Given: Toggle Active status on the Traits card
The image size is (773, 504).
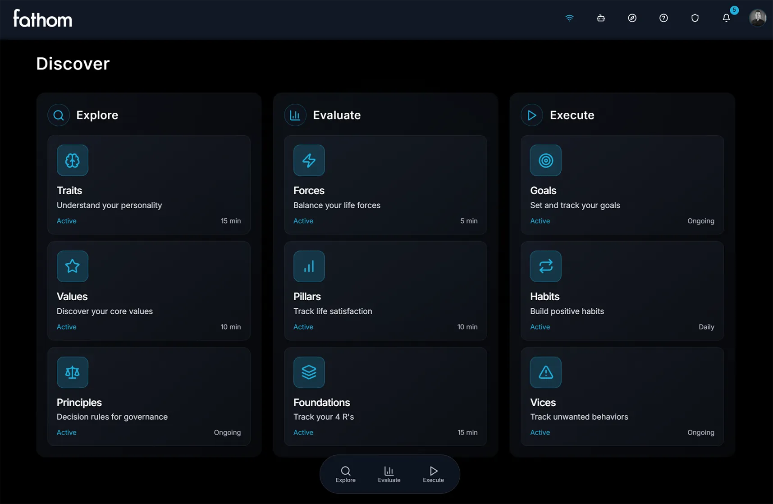Looking at the screenshot, I should point(66,221).
